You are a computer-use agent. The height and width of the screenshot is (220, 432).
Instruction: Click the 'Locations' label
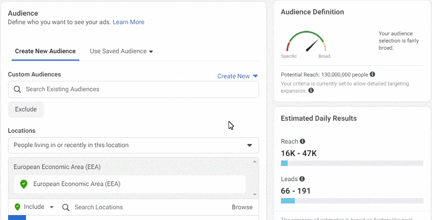[x=22, y=131]
